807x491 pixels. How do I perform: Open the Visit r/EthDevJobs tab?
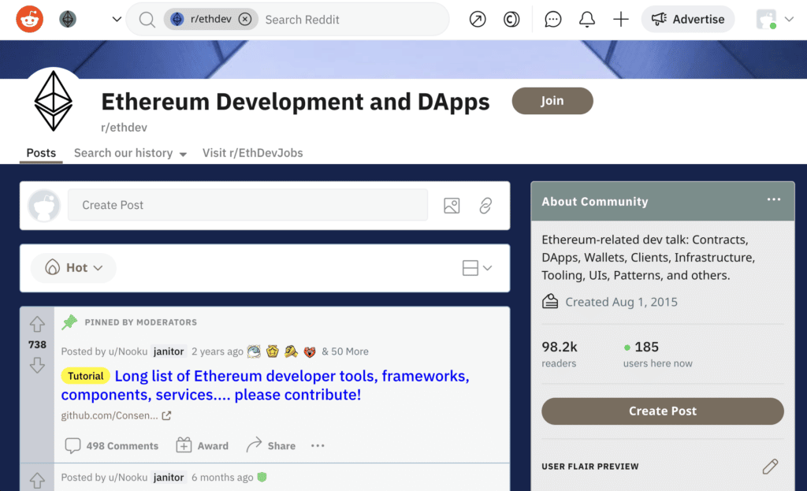252,153
